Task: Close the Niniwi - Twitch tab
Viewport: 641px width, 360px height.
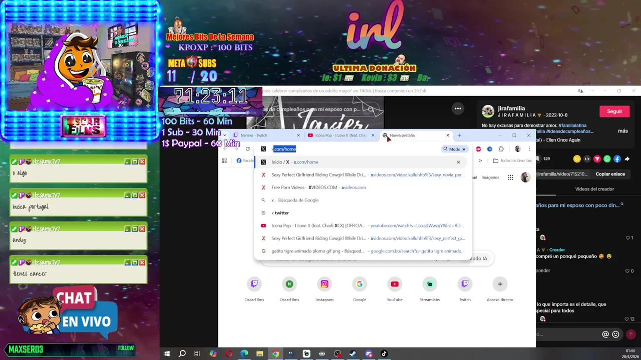Action: coord(298,135)
